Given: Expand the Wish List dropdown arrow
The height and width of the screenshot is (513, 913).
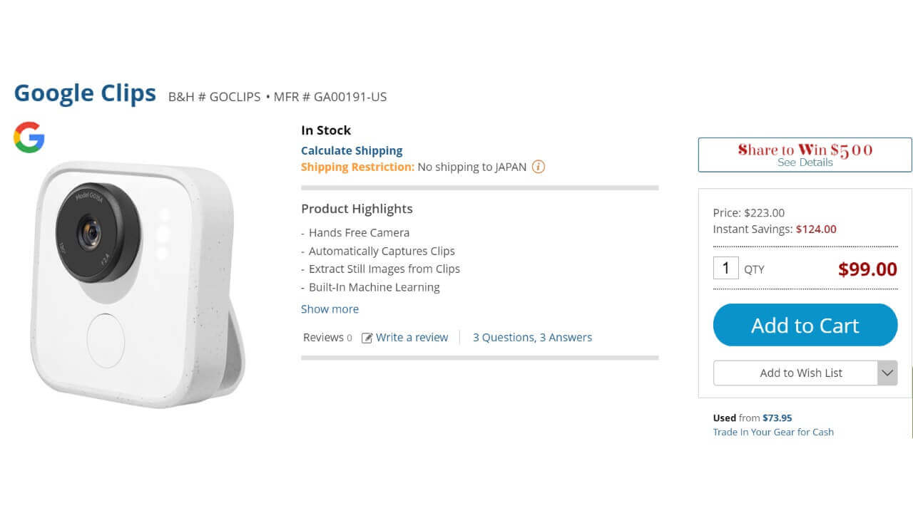Looking at the screenshot, I should [887, 373].
